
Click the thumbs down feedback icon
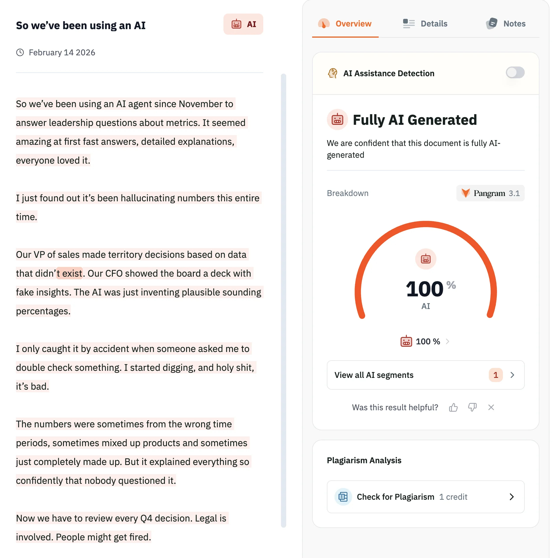(472, 407)
